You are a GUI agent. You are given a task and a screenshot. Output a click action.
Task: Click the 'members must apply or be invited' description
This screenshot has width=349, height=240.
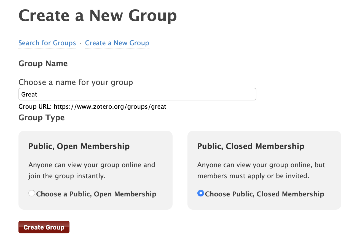pos(253,176)
